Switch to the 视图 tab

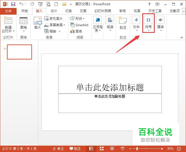pos(137,11)
